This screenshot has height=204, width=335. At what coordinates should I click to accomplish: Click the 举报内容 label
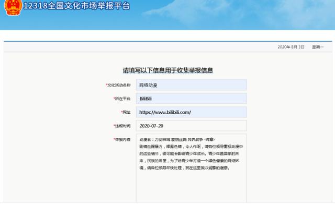122,139
